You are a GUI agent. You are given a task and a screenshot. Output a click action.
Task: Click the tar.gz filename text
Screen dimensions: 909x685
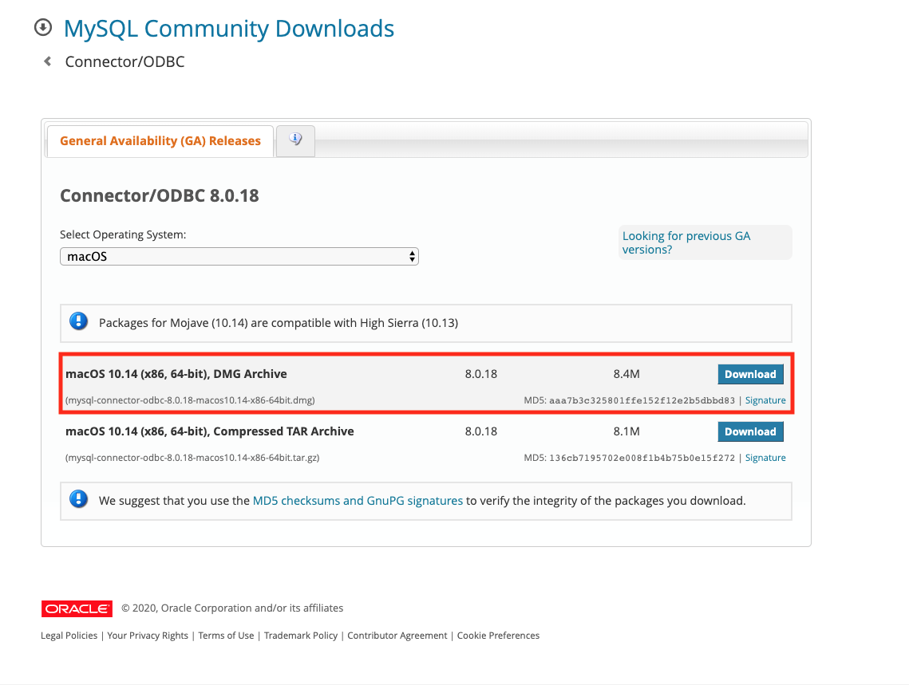pos(192,458)
